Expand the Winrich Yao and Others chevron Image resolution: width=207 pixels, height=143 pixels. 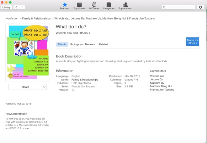[x=90, y=33]
